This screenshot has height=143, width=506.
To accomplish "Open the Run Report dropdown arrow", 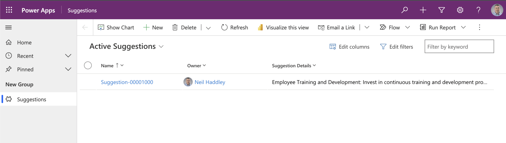I will point(463,28).
